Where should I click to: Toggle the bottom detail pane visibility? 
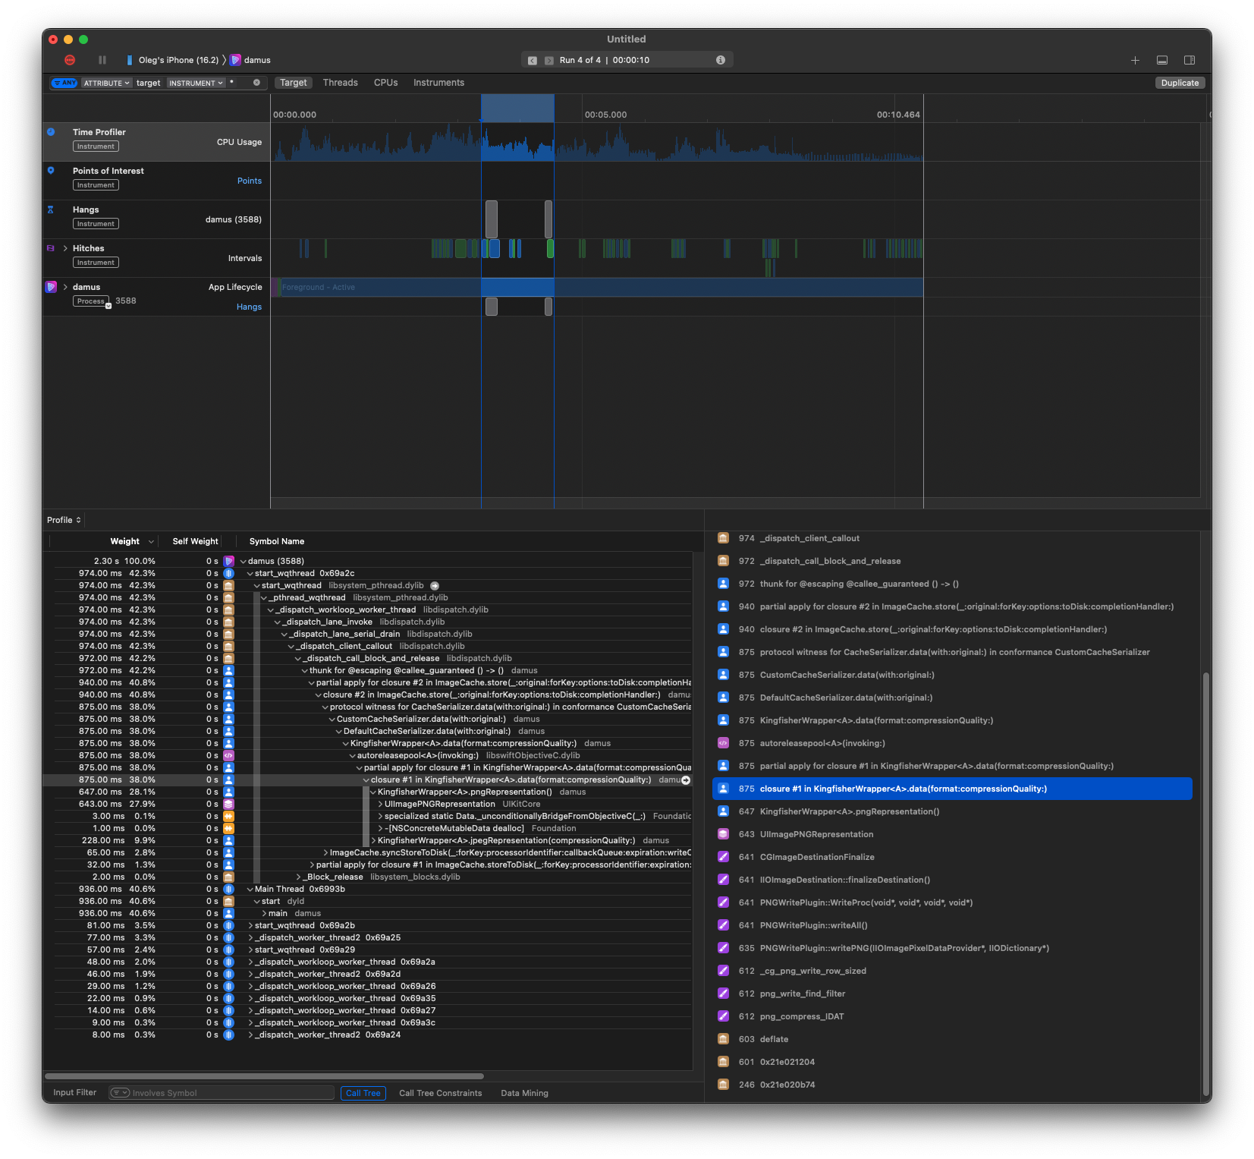(x=1162, y=60)
